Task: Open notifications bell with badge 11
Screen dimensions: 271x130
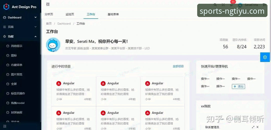Action: pyautogui.click(x=231, y=5)
